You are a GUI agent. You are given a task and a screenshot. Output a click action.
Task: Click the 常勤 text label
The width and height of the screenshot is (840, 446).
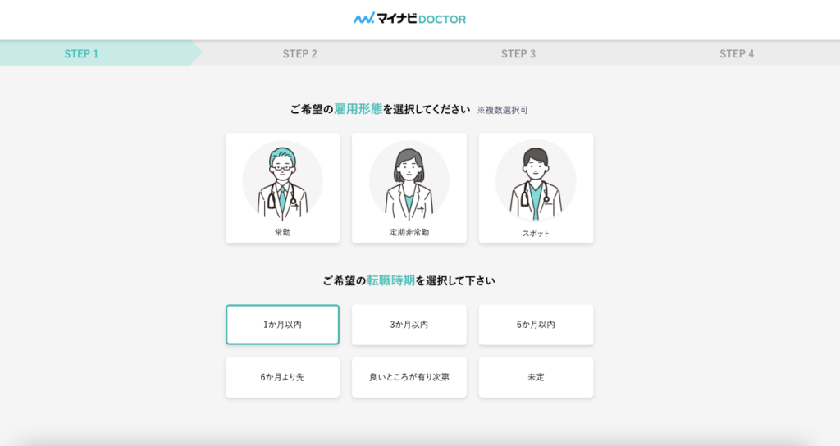tap(282, 232)
